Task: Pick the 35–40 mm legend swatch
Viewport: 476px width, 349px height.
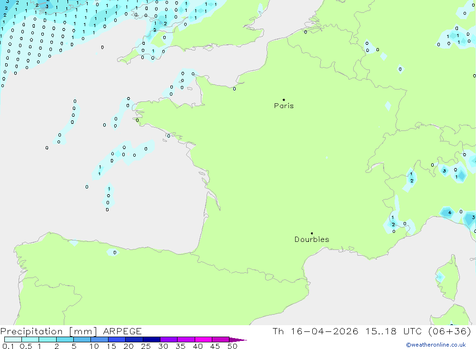Action: (186, 339)
